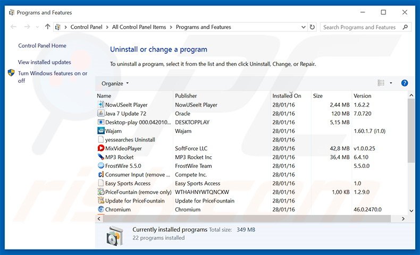
Task: Refresh the Programs and Features list
Action: [x=312, y=27]
